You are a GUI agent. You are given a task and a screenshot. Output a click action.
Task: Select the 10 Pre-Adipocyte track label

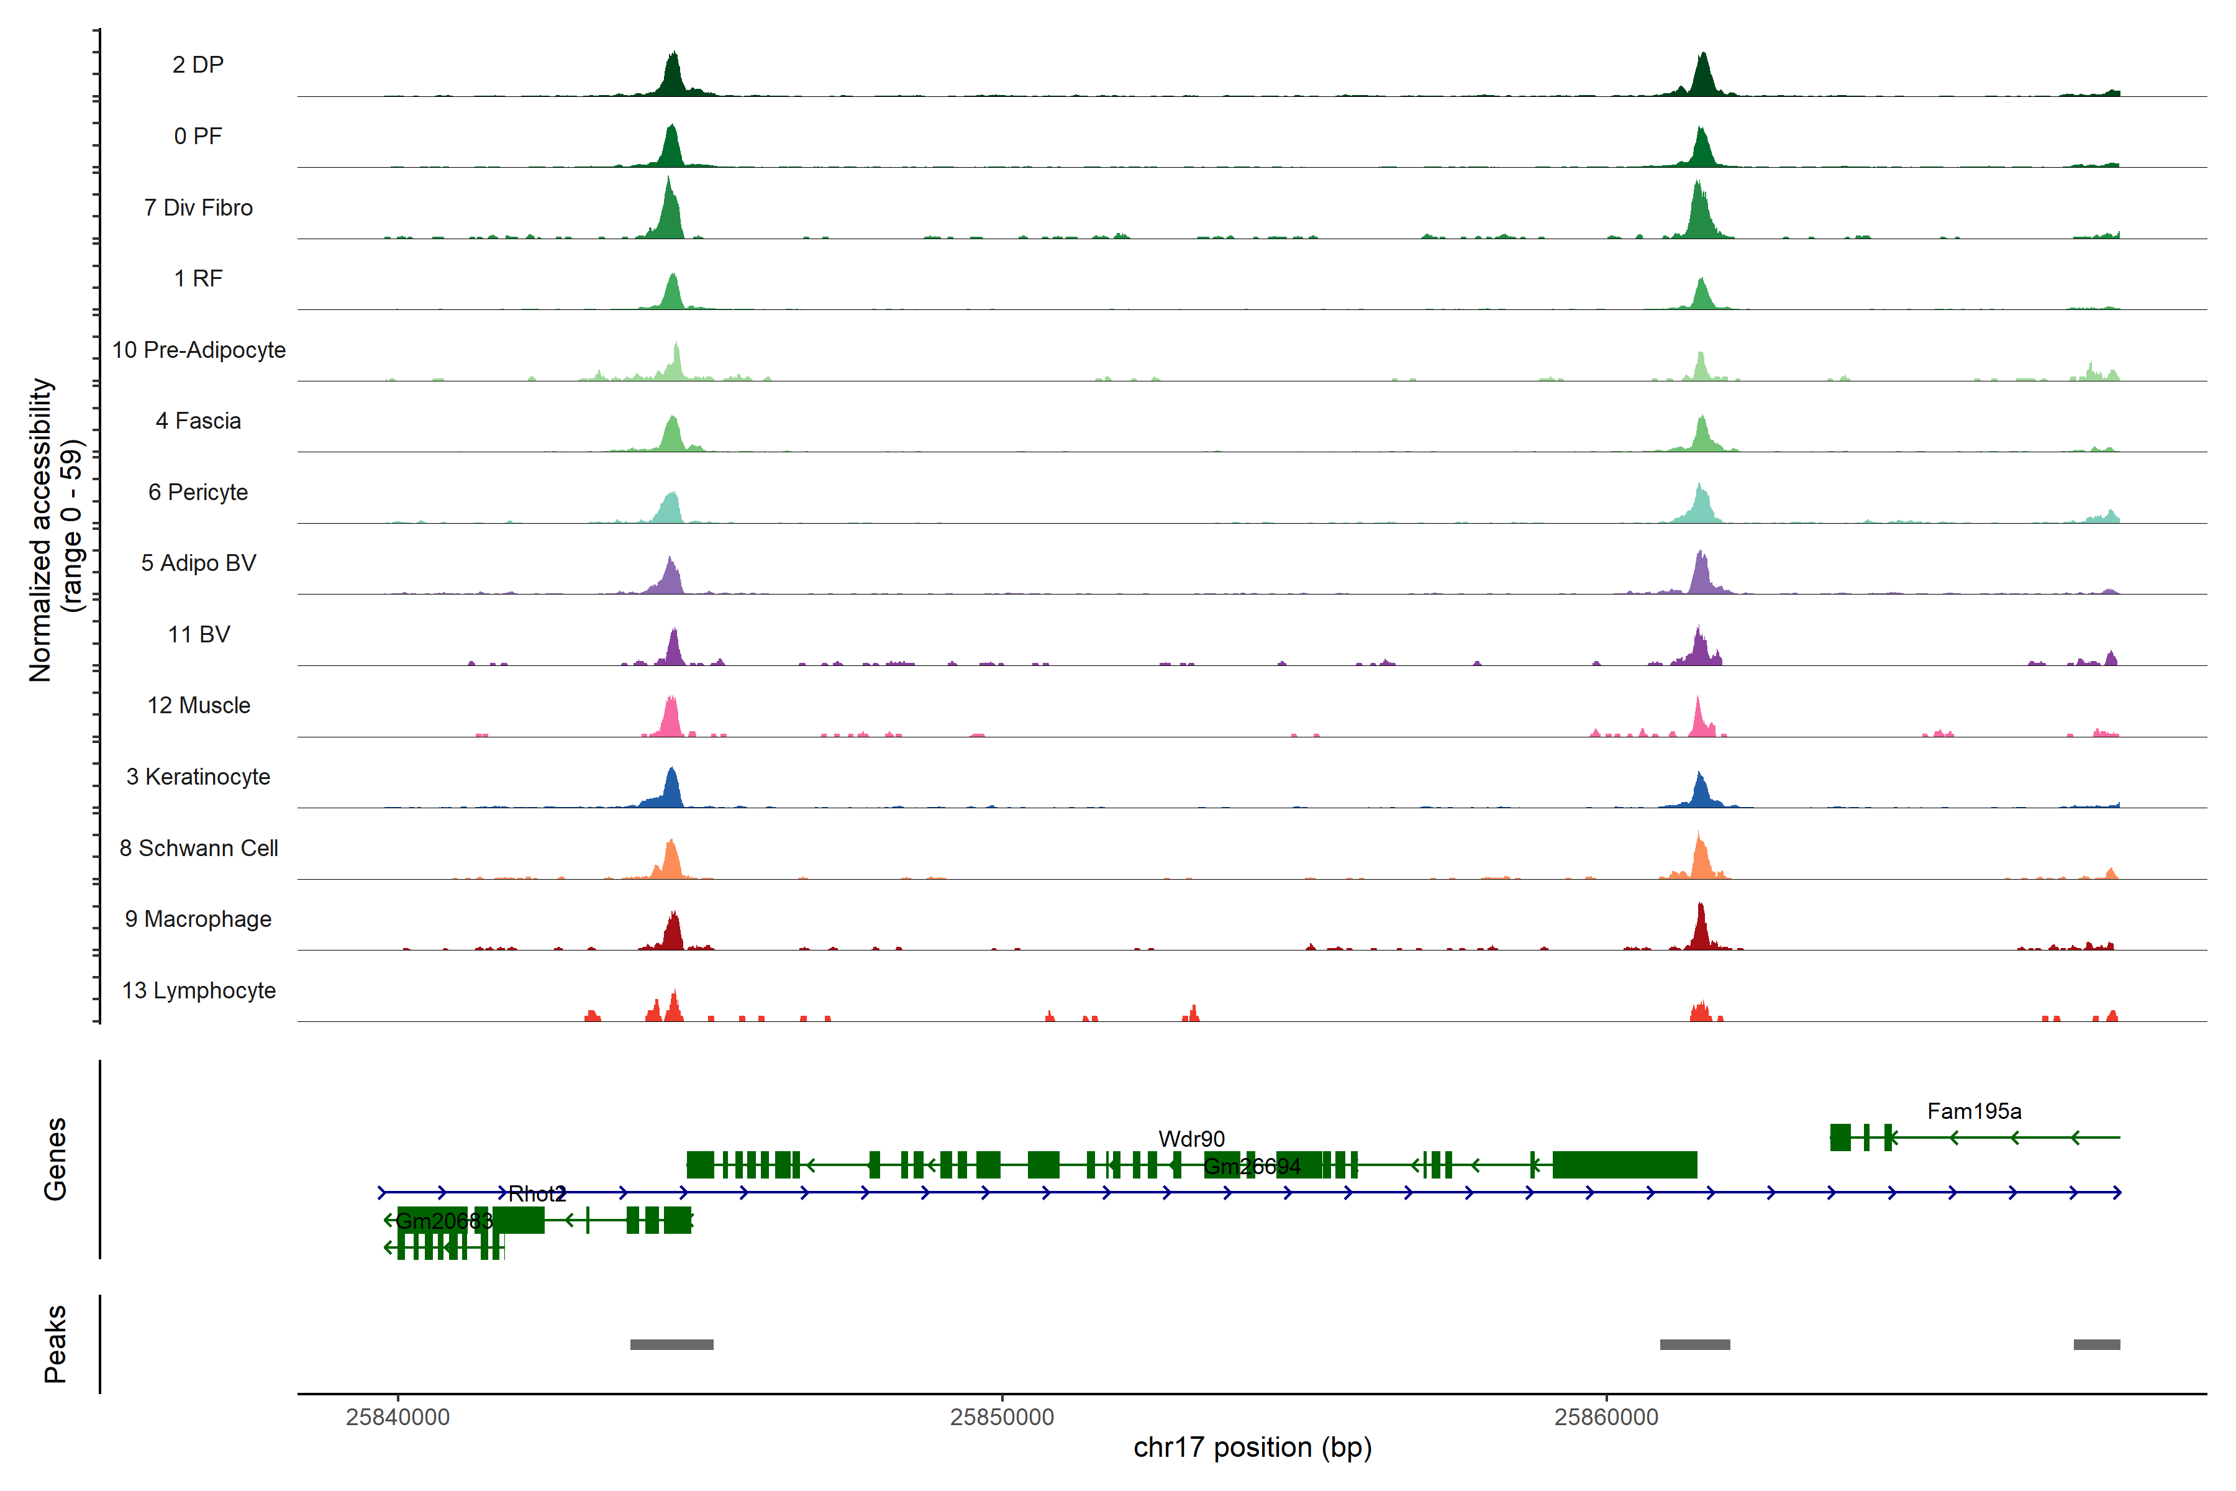[x=199, y=350]
